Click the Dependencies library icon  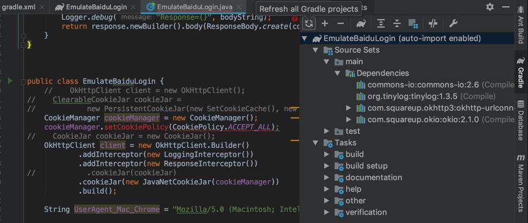tap(350, 73)
